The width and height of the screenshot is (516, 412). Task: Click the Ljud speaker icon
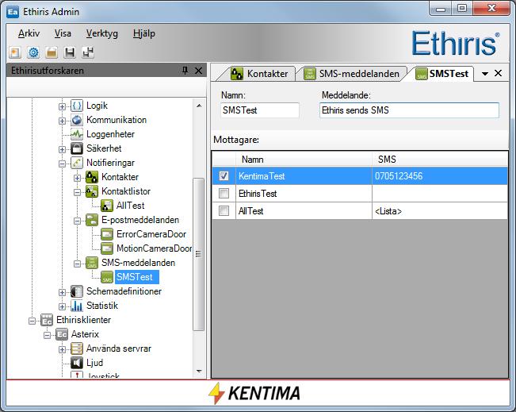(77, 363)
